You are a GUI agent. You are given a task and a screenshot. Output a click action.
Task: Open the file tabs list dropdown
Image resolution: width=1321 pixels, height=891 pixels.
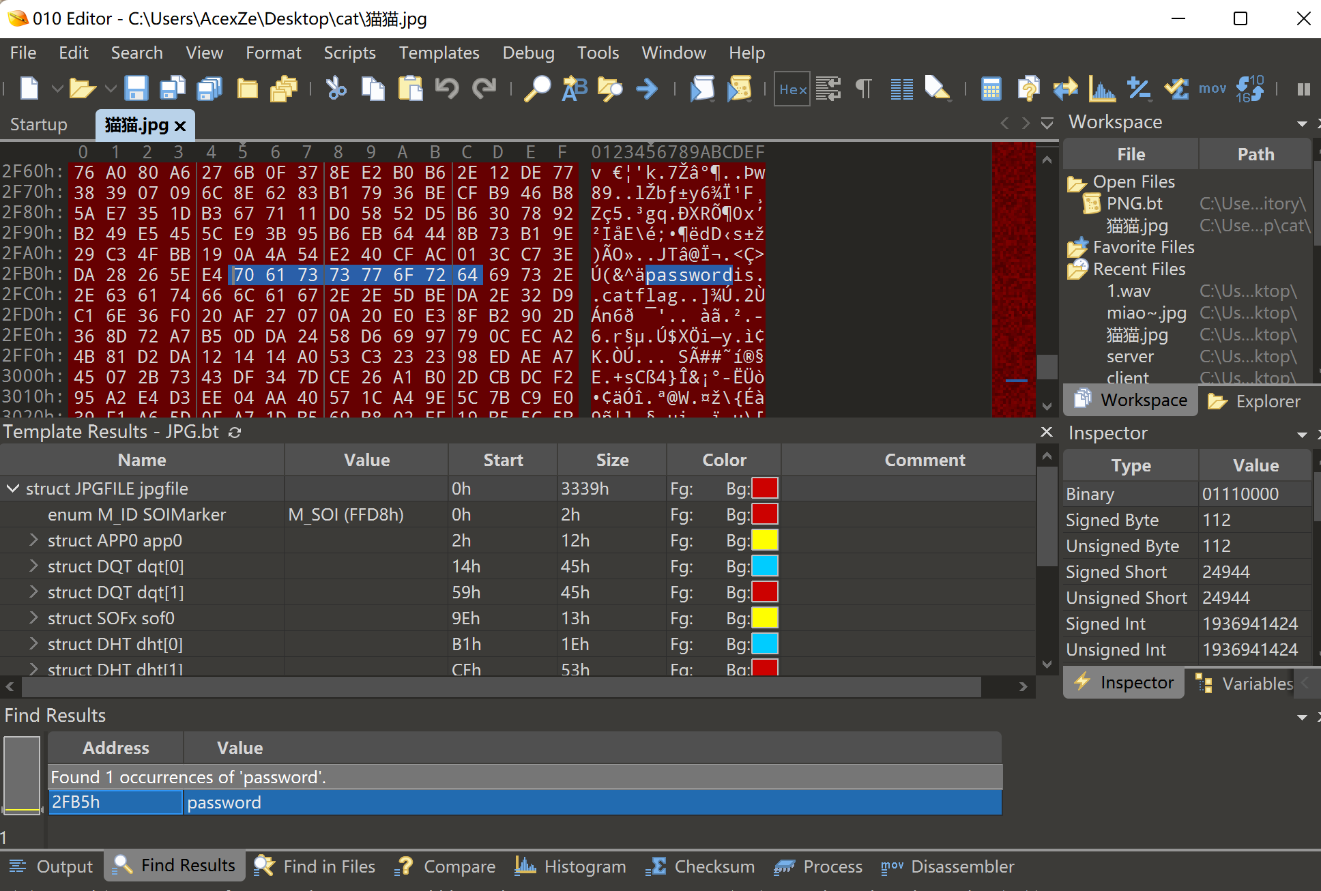(x=1047, y=123)
